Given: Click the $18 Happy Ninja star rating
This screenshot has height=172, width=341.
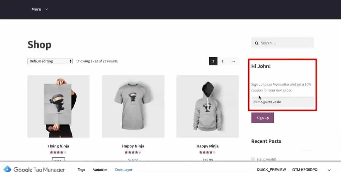Looking at the screenshot, I should pyautogui.click(x=133, y=152).
